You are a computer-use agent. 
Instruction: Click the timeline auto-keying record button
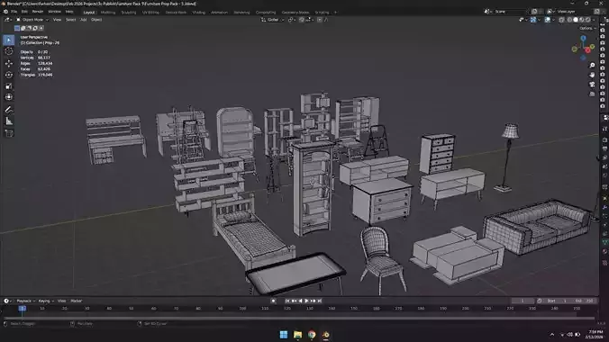click(274, 301)
